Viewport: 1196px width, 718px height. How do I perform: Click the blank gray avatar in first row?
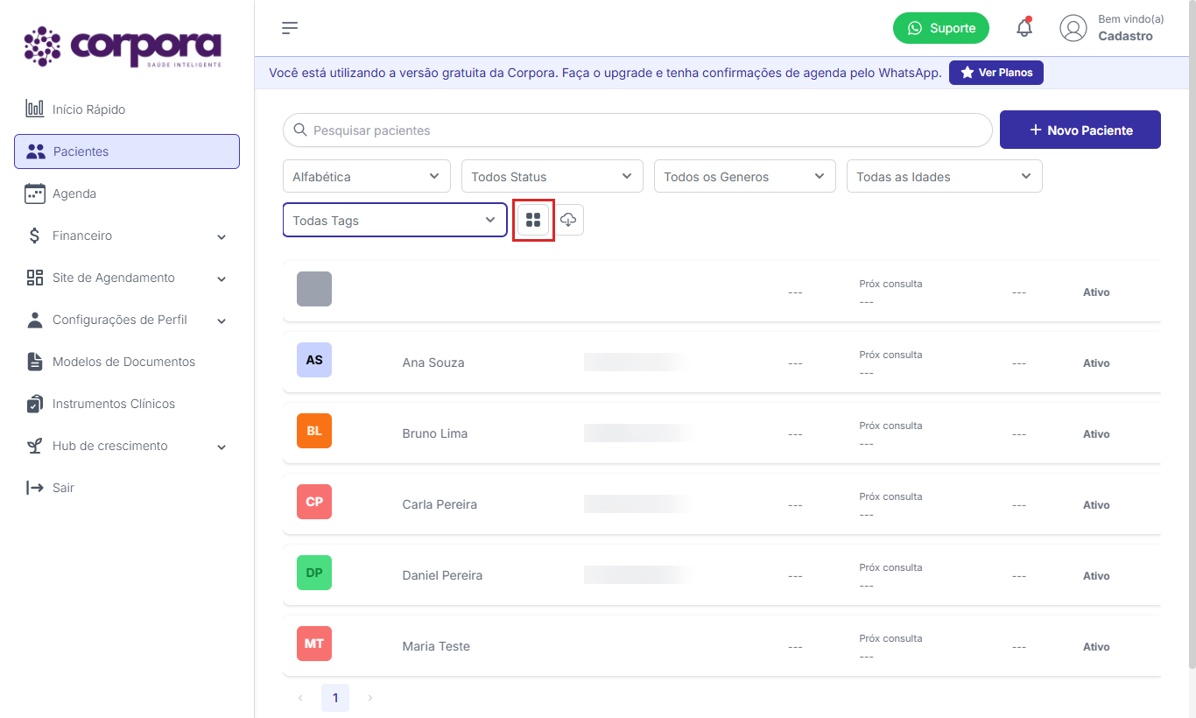[314, 289]
